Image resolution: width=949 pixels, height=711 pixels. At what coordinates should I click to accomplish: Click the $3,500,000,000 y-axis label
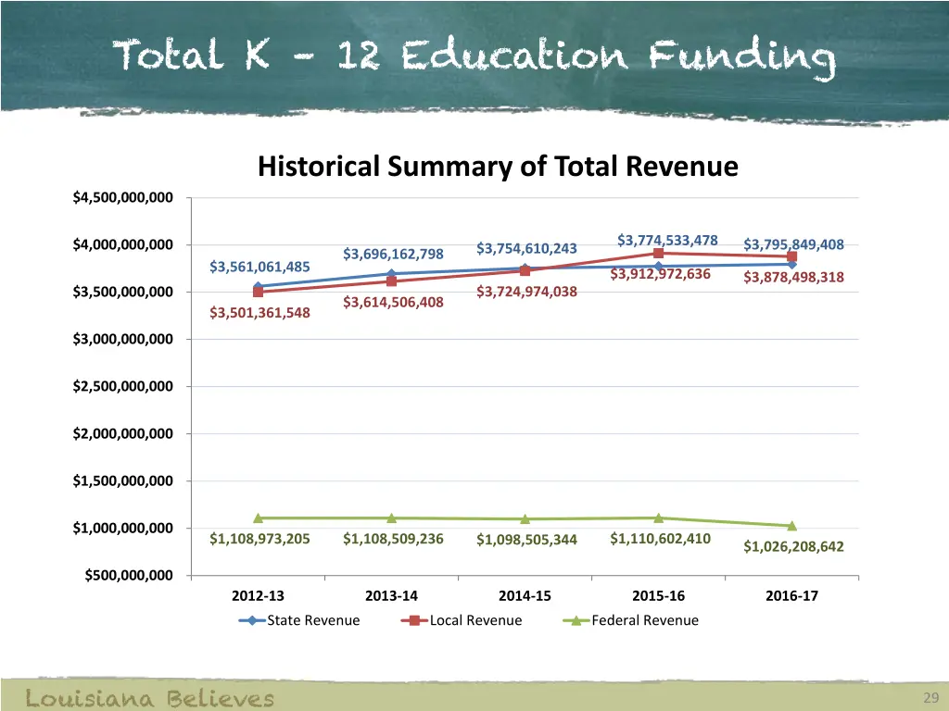pyautogui.click(x=123, y=292)
